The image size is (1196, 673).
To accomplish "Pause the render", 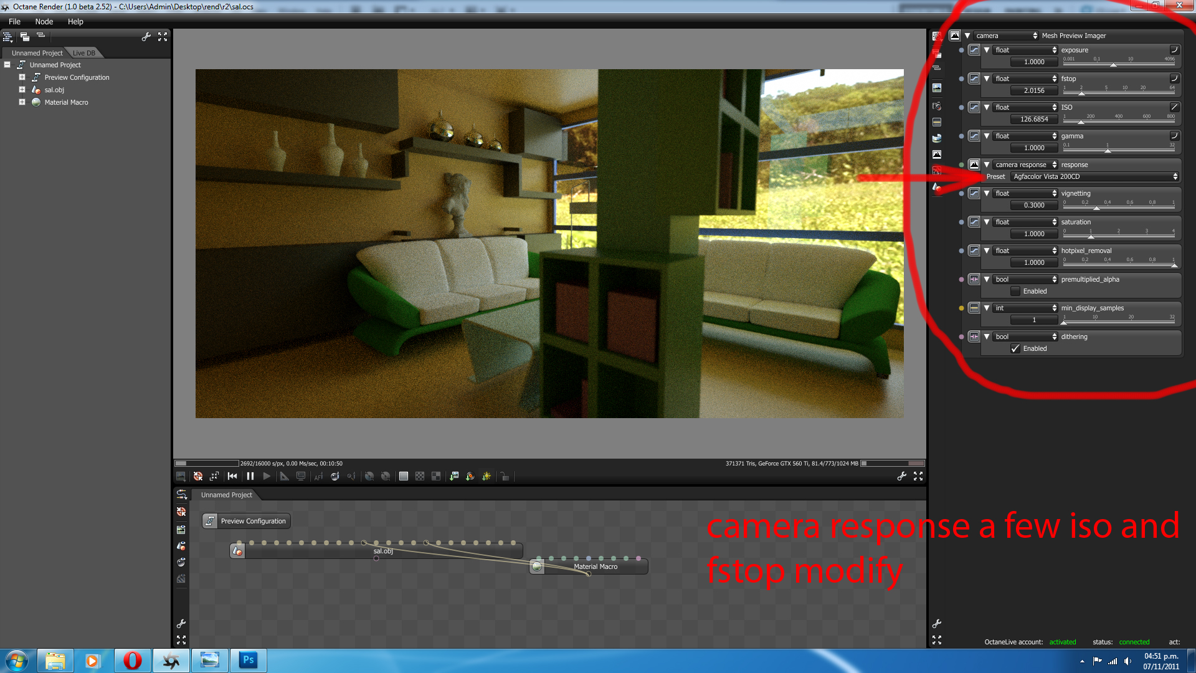I will point(250,476).
